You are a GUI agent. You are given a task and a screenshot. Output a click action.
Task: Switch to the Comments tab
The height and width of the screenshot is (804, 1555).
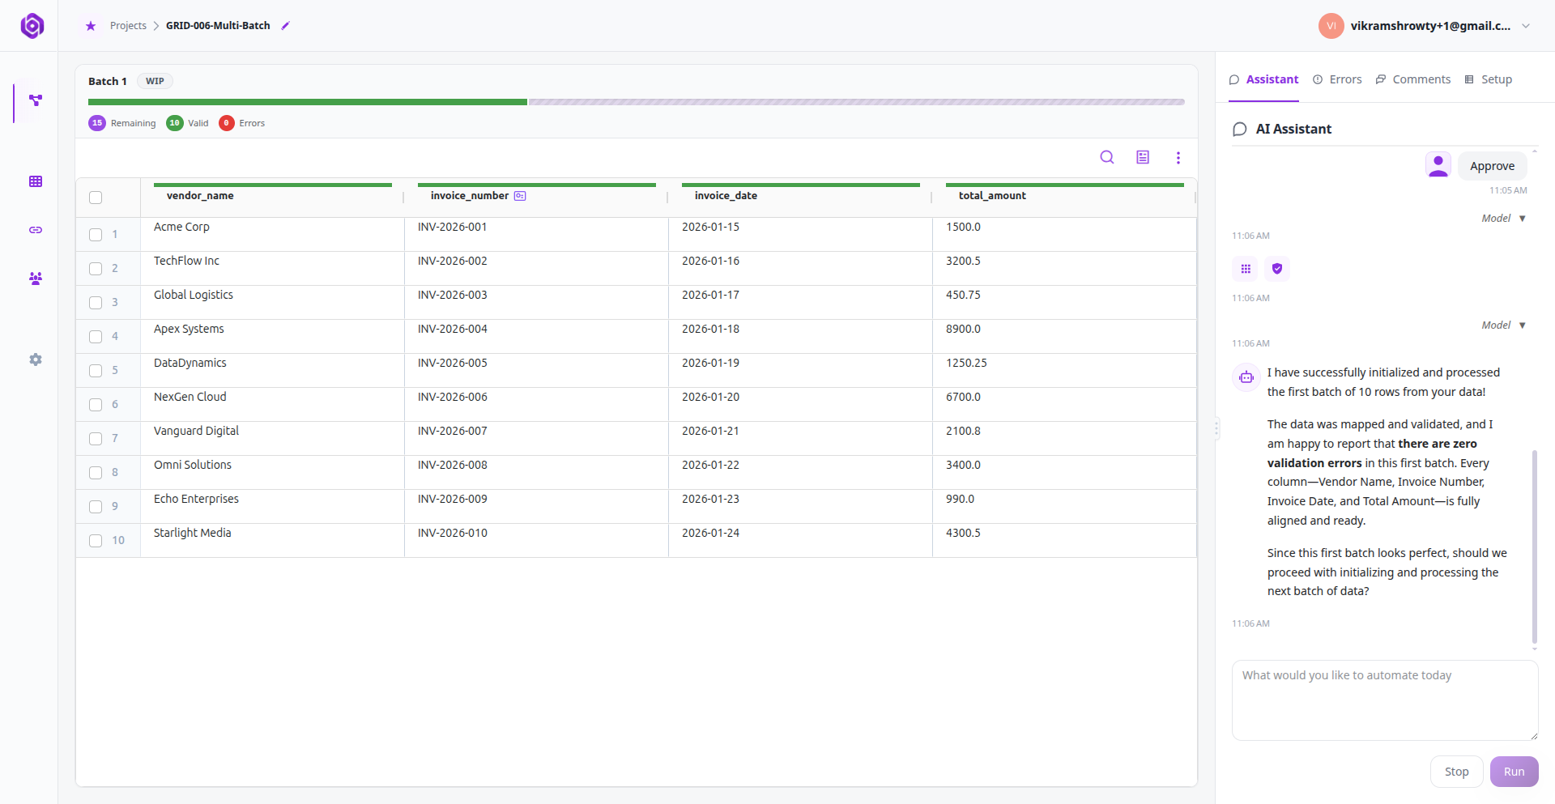pyautogui.click(x=1413, y=79)
